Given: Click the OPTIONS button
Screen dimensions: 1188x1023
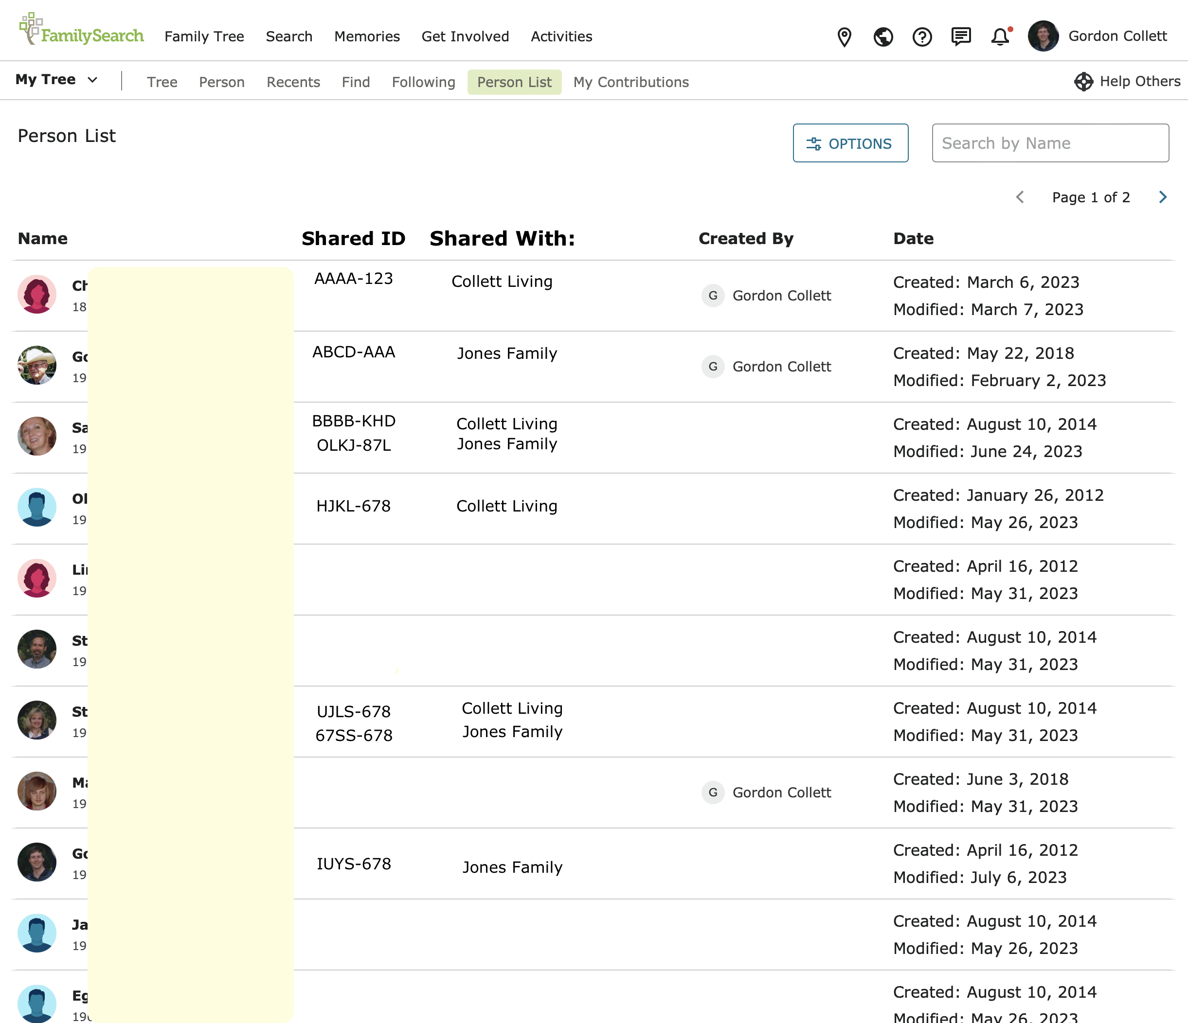Looking at the screenshot, I should pos(850,143).
